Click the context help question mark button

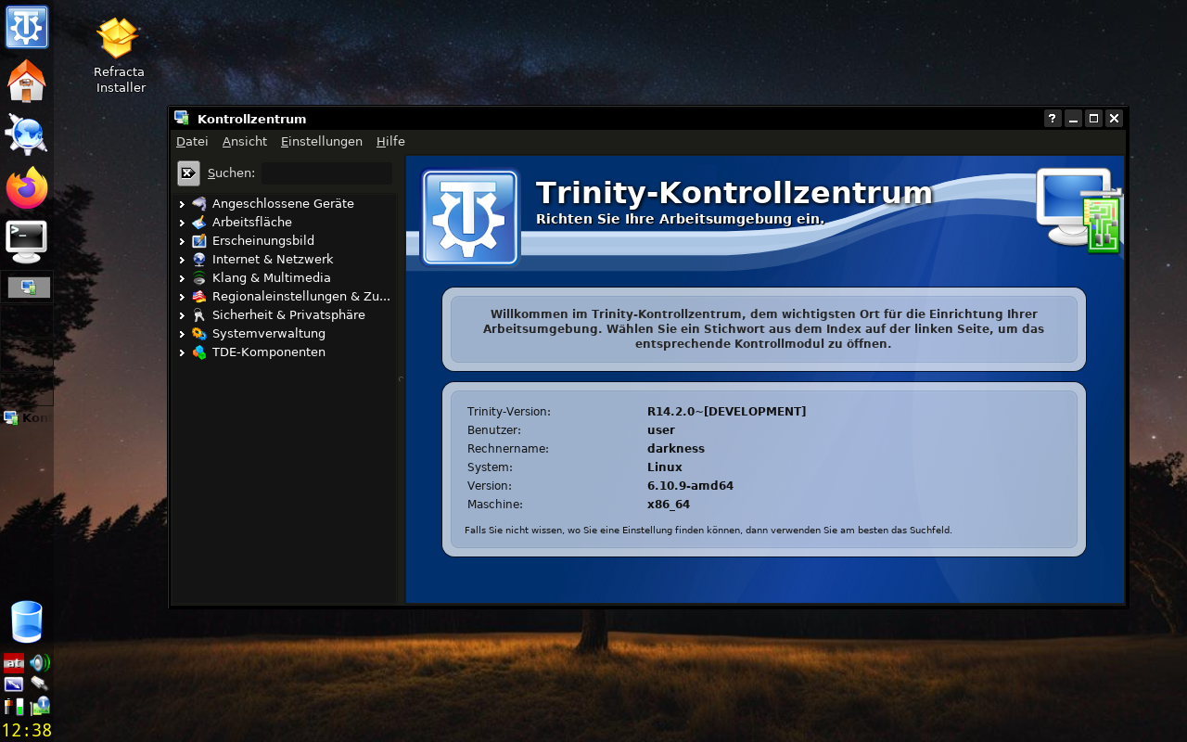(1052, 119)
